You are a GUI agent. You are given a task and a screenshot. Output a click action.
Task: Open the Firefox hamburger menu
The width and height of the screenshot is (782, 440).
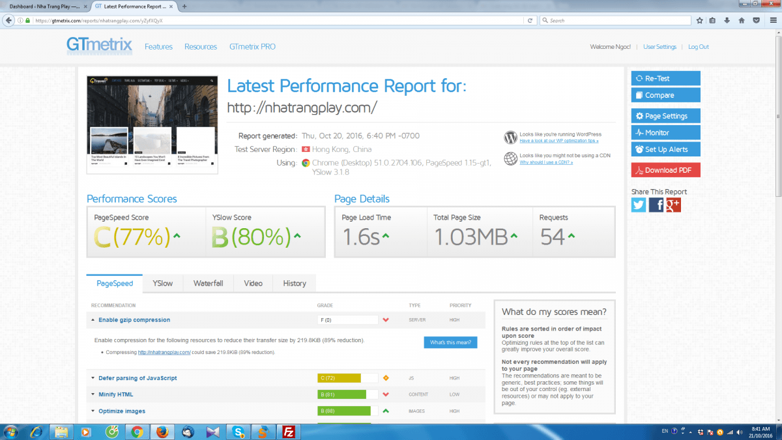[772, 20]
